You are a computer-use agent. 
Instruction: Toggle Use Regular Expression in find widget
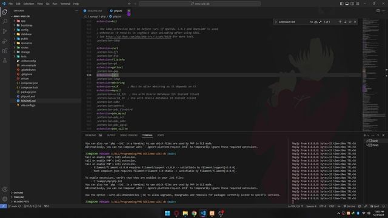320,22
